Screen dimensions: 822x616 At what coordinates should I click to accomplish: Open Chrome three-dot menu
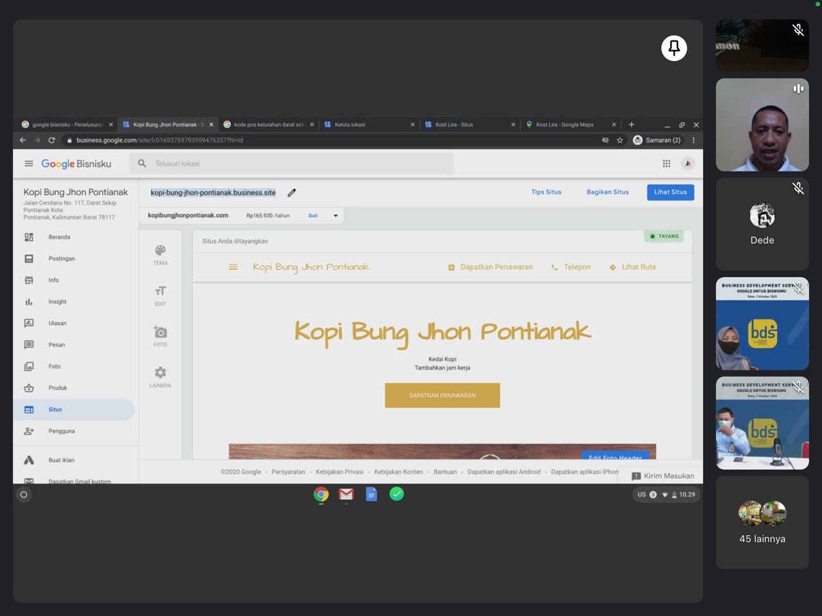694,140
